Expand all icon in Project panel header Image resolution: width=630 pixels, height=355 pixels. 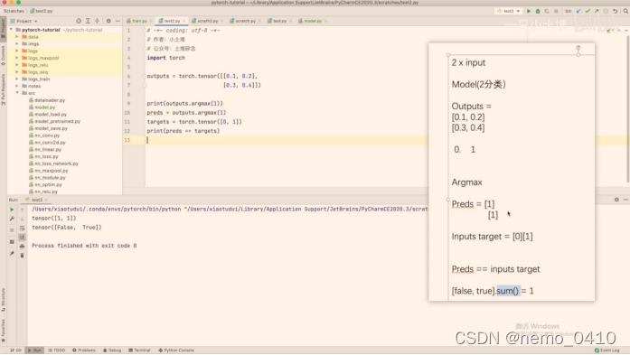tap(88, 21)
